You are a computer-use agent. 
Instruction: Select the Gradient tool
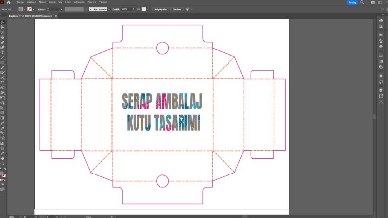pyautogui.click(x=3, y=118)
